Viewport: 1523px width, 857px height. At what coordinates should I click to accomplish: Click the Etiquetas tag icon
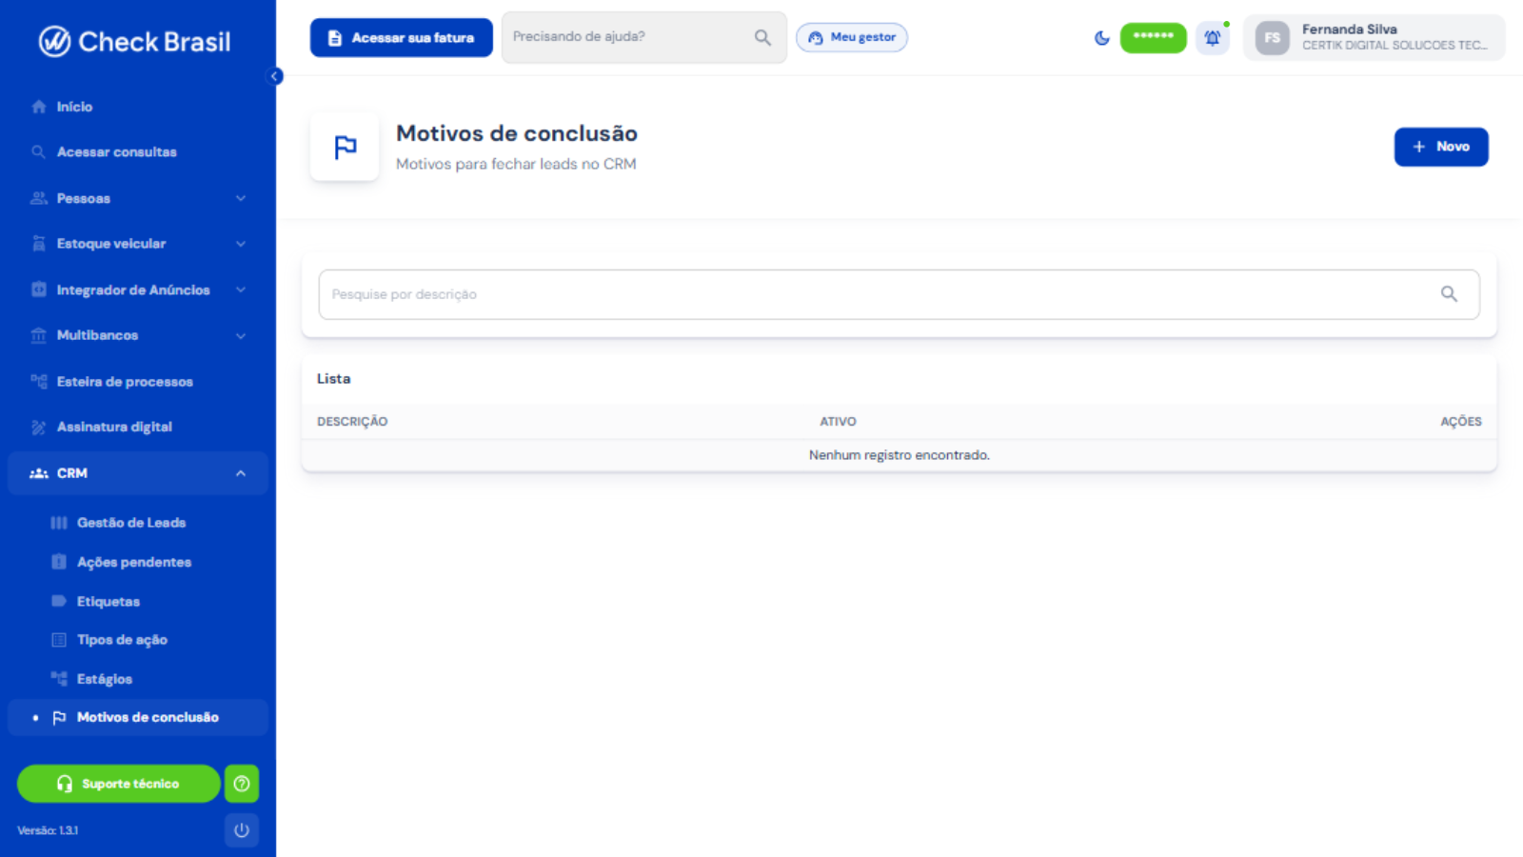coord(59,601)
